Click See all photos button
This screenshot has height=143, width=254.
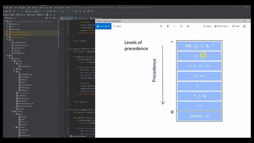point(103,26)
